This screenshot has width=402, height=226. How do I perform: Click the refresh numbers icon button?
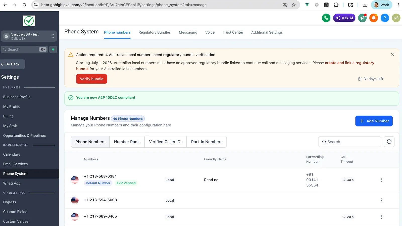(389, 142)
